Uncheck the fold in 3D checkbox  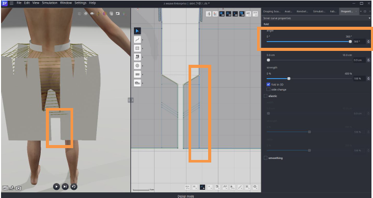pos(268,84)
